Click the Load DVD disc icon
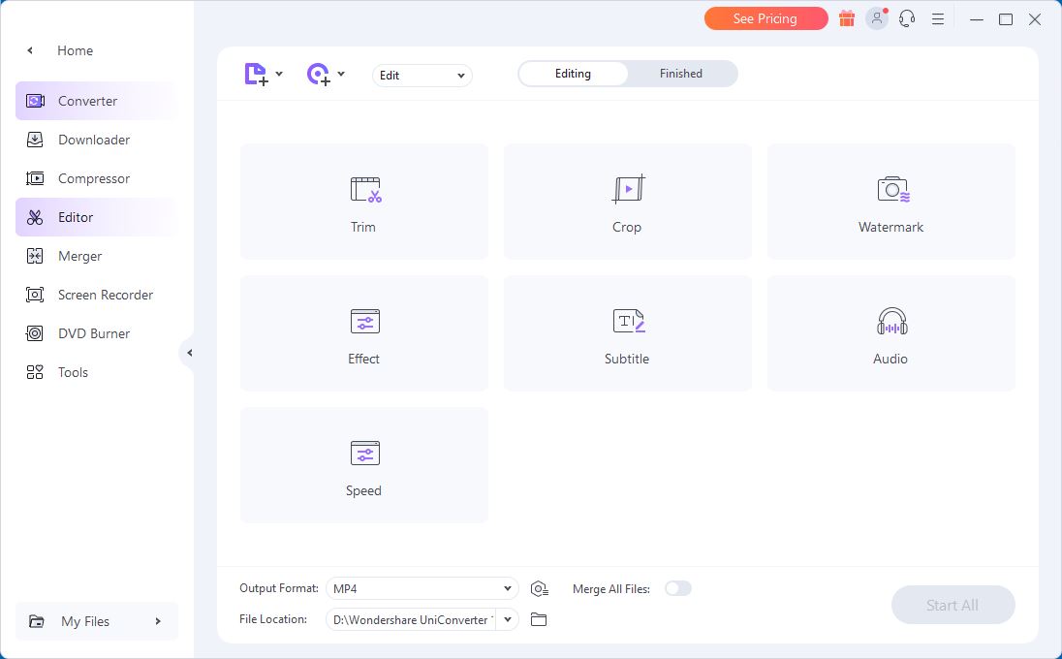 pyautogui.click(x=319, y=74)
